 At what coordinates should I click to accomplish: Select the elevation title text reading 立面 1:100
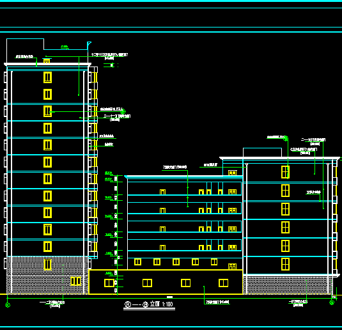(x=161, y=304)
